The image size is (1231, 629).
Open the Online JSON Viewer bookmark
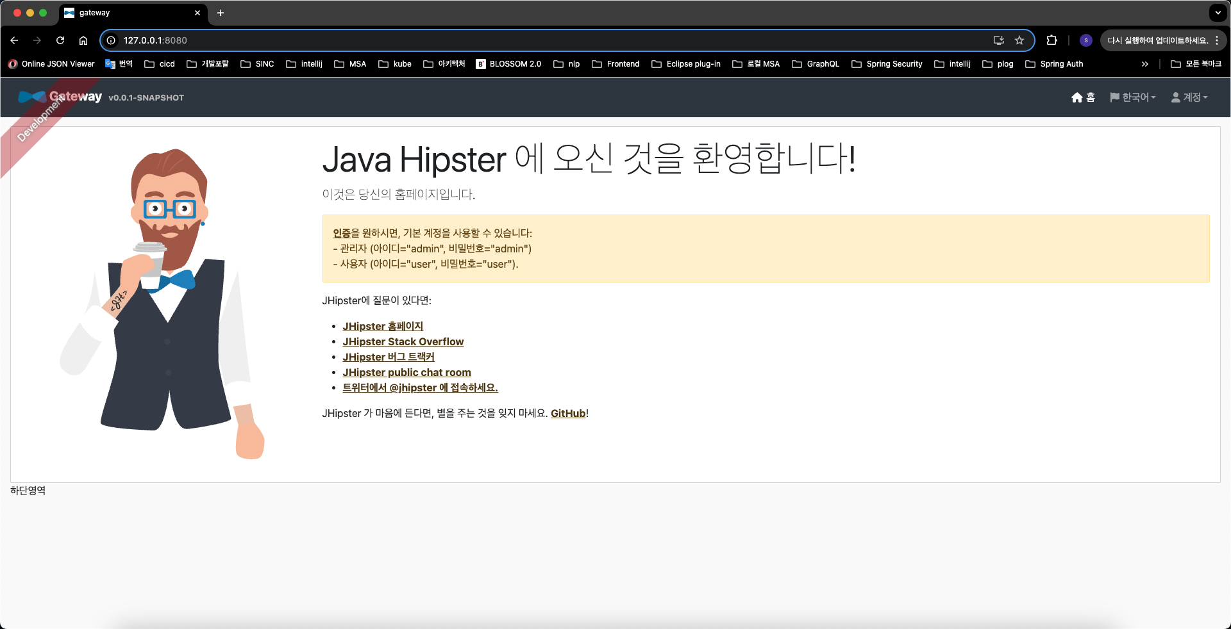click(x=51, y=64)
